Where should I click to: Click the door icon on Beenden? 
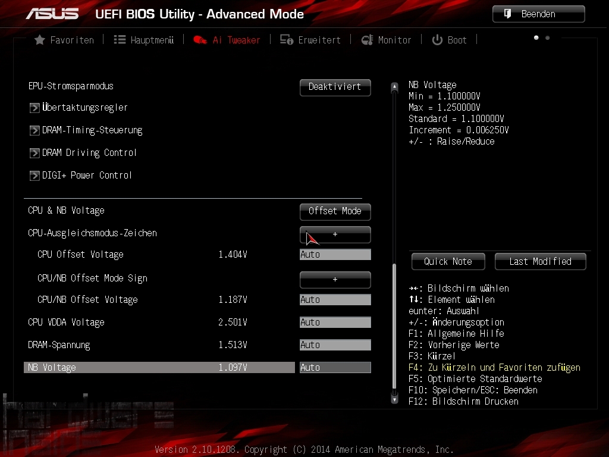[508, 14]
